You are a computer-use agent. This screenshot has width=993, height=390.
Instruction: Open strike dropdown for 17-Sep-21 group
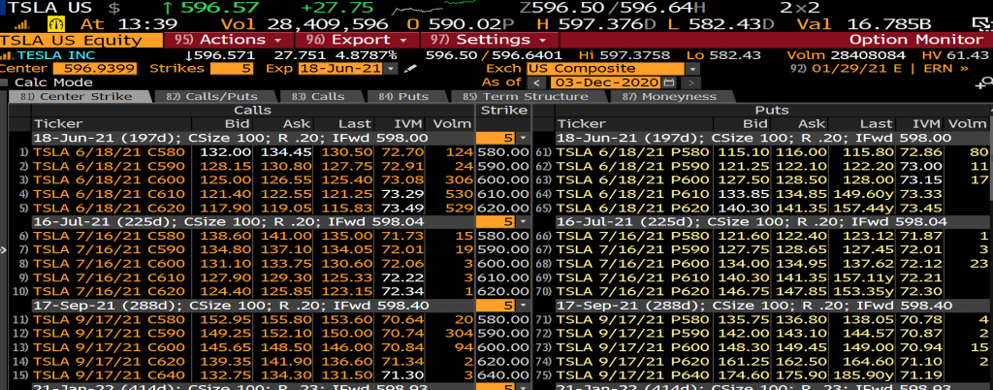pyautogui.click(x=523, y=306)
